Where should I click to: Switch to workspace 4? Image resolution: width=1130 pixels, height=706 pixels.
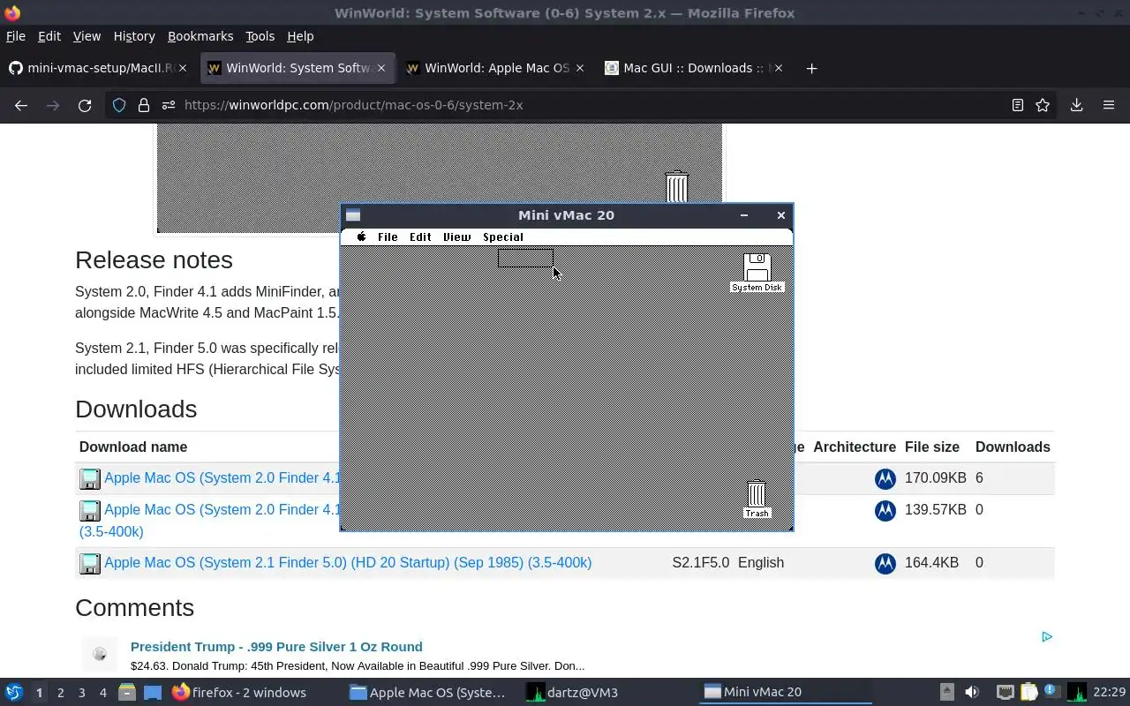click(x=102, y=693)
